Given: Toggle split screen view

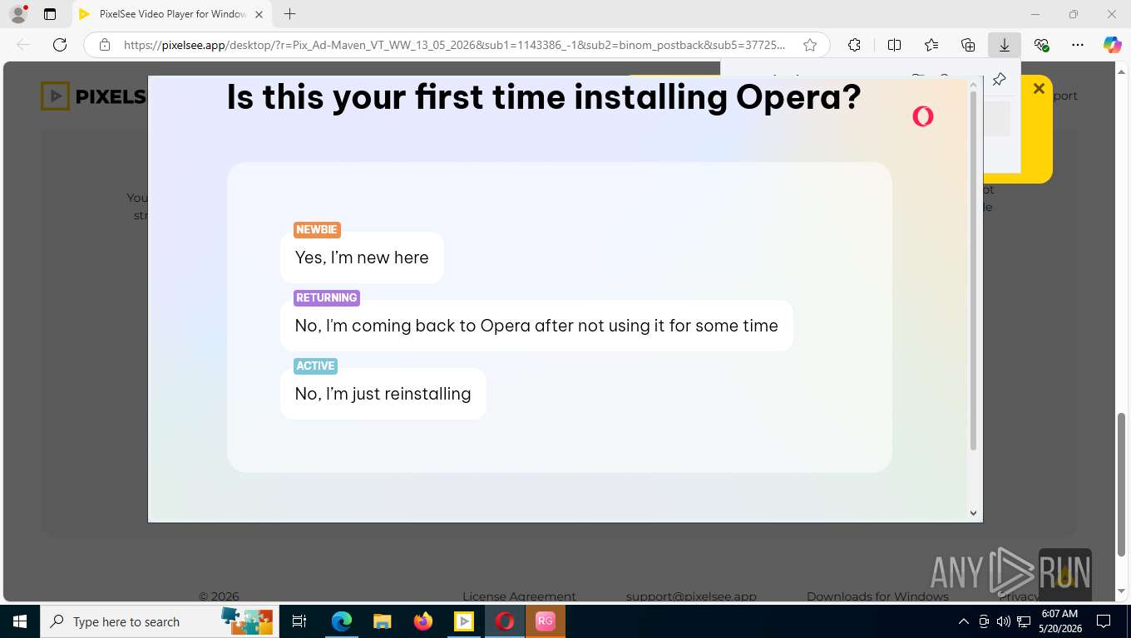Looking at the screenshot, I should [x=894, y=45].
